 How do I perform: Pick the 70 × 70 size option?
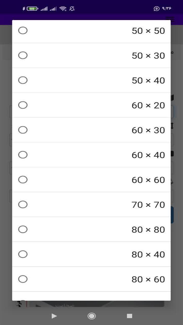[91, 205]
